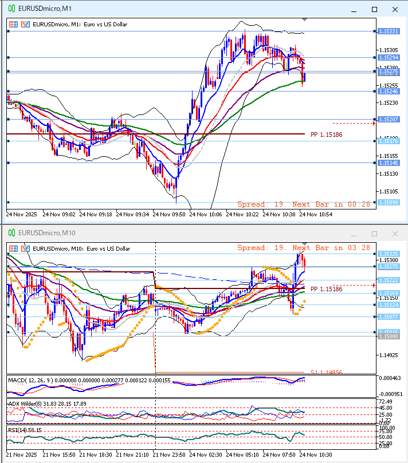Maximize the EURUSDmicro,M1 chart window

point(375,9)
